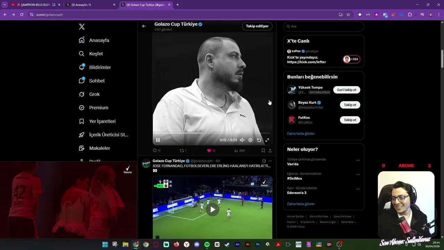Open the Lefter live broadcast card
Screen dimensions: 444x250
tap(324, 56)
